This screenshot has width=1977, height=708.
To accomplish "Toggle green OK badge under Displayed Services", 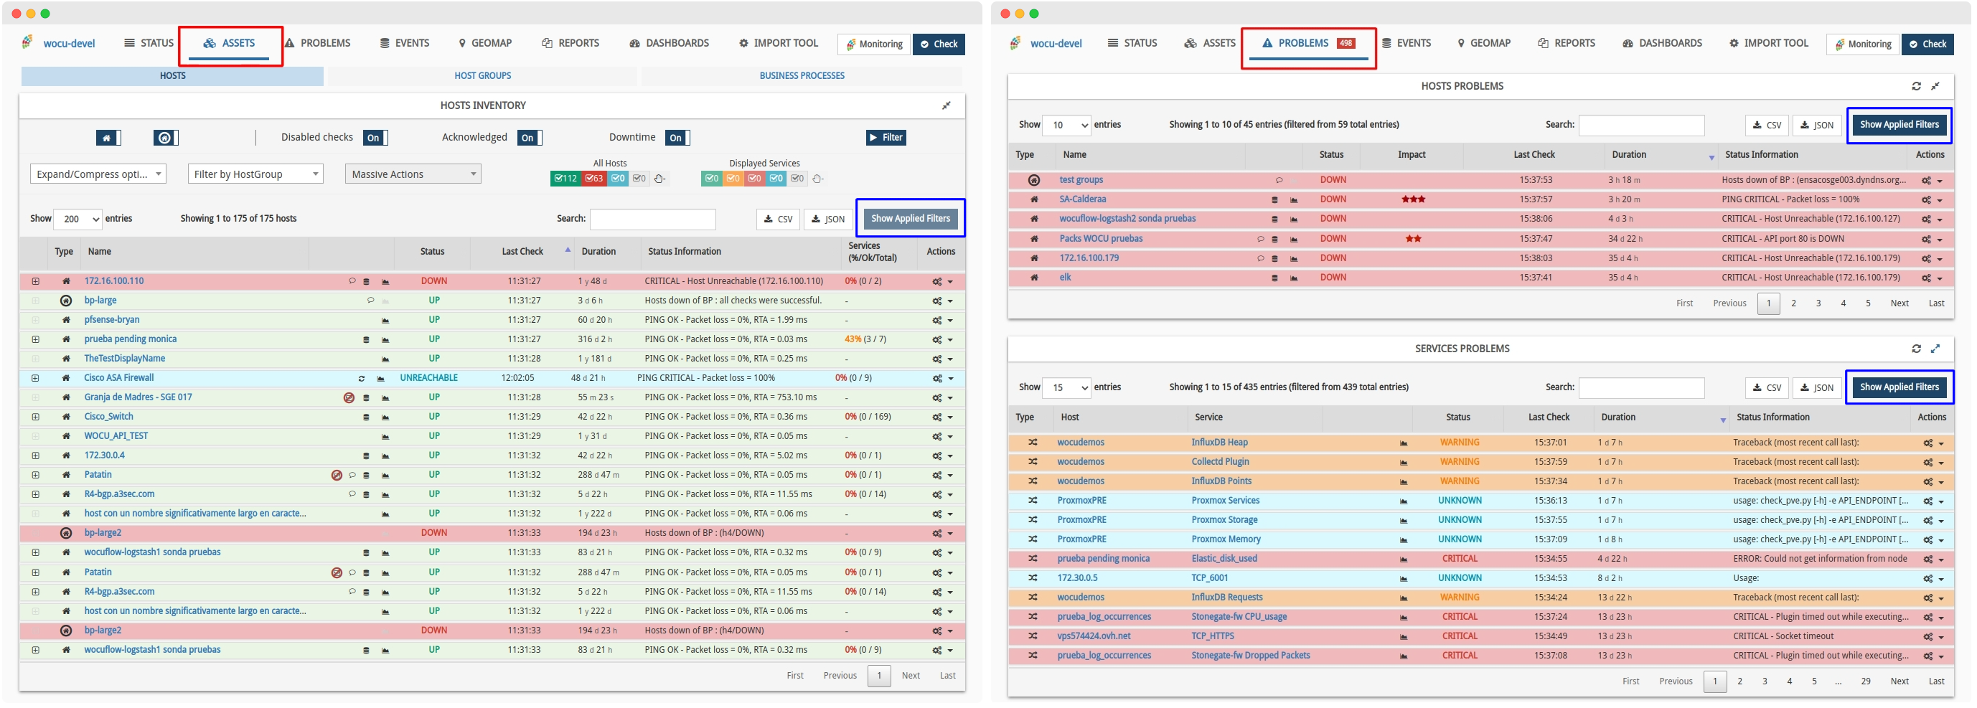I will 711,179.
